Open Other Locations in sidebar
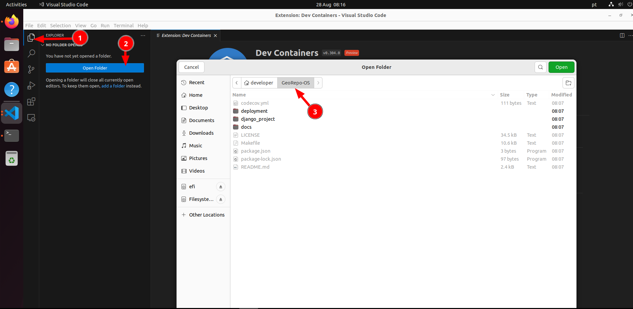The height and width of the screenshot is (309, 633). (x=203, y=215)
